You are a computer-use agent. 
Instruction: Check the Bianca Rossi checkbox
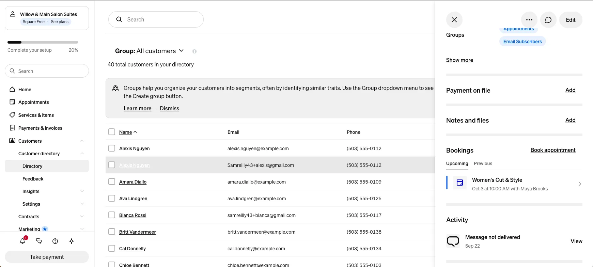click(112, 215)
